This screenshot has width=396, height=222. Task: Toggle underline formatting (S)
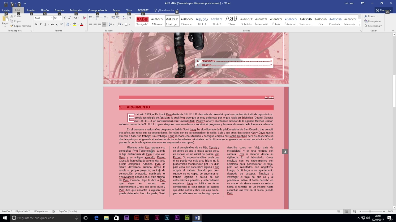pos(45,24)
